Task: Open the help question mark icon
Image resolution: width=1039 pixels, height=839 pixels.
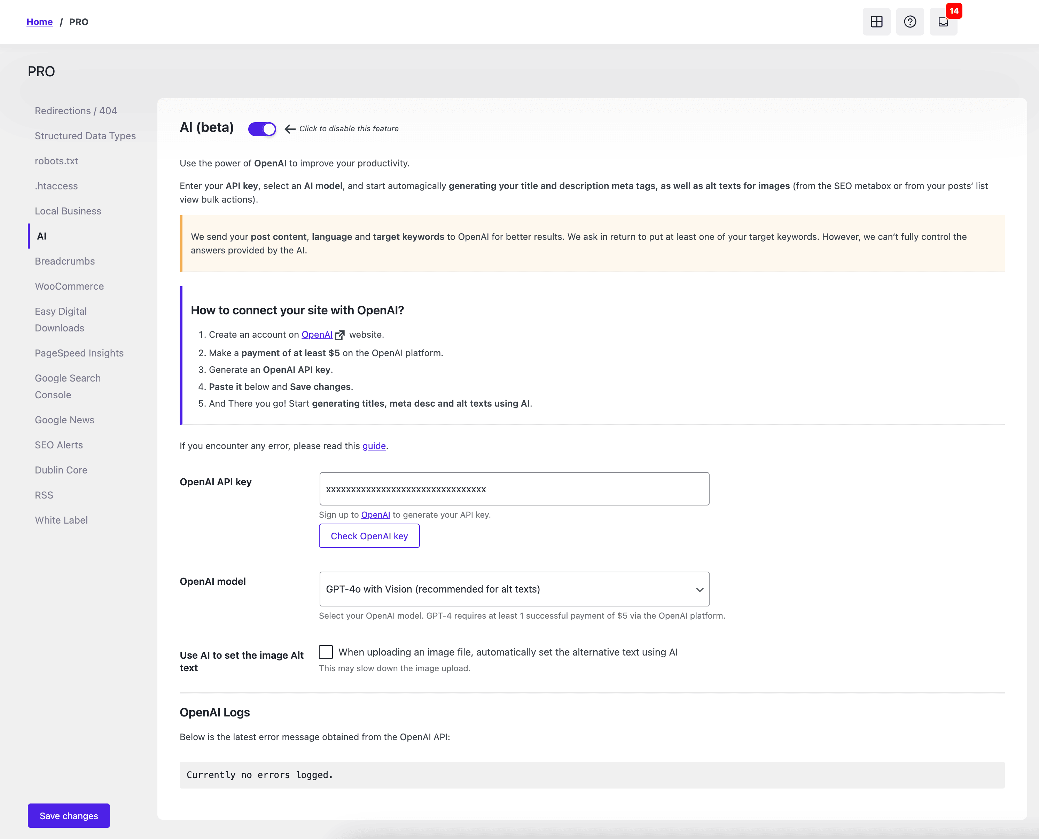Action: pos(909,22)
